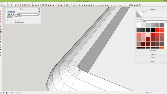This screenshot has width=167, height=94.
Task: Collapse the Materials panel header
Action: click(152, 9)
